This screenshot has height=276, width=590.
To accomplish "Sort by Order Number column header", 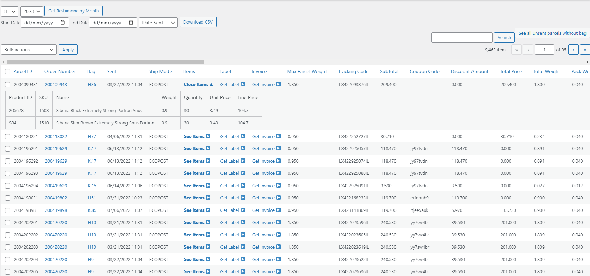I will 60,71.
